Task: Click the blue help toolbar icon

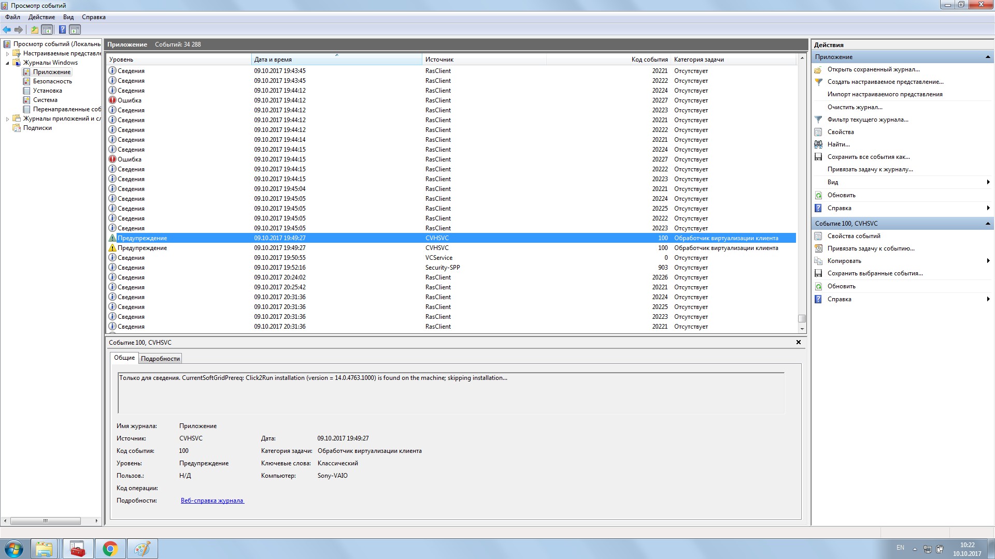Action: tap(62, 30)
